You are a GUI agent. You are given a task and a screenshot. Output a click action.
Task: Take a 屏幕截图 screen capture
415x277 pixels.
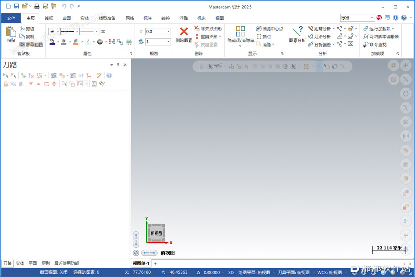tap(31, 44)
